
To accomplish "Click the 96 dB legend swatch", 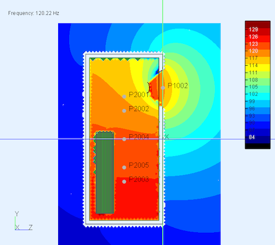I will (258, 111).
